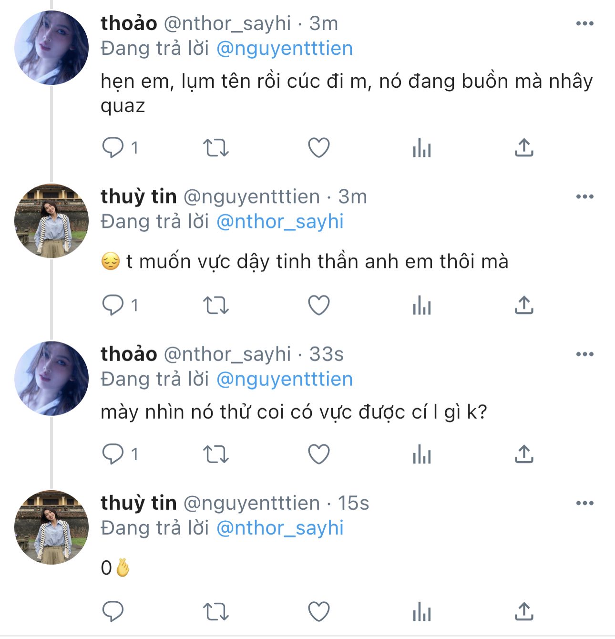Open more options on thoảo's 3m tweet
This screenshot has width=615, height=639.
584,23
